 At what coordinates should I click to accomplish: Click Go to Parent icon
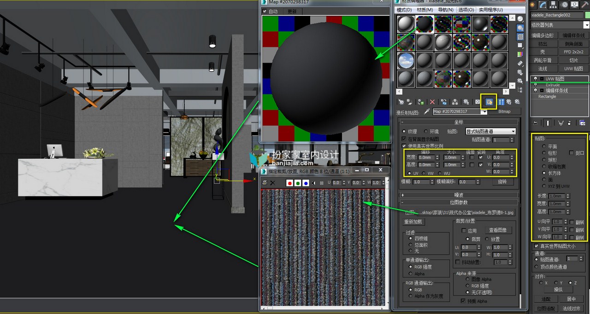tap(508, 102)
